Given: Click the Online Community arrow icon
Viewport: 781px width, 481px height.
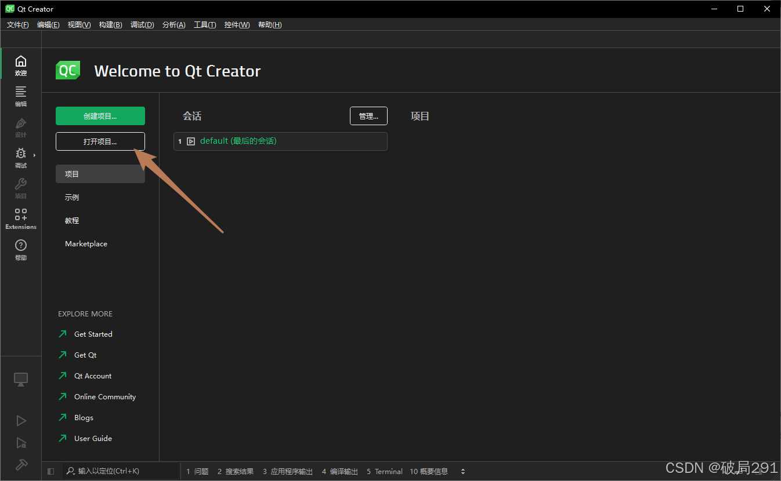Looking at the screenshot, I should 63,396.
